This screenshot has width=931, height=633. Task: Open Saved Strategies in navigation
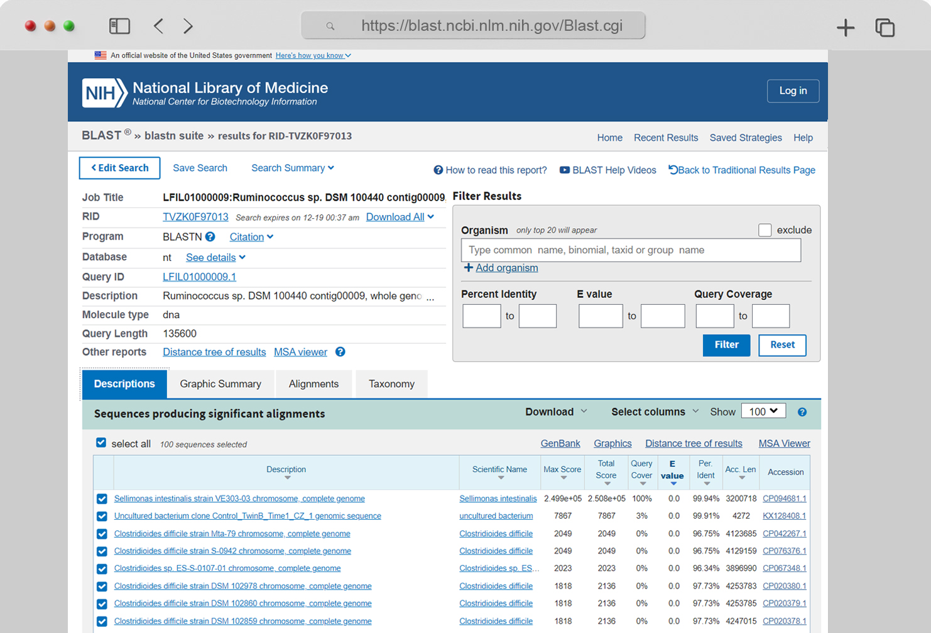click(x=746, y=138)
